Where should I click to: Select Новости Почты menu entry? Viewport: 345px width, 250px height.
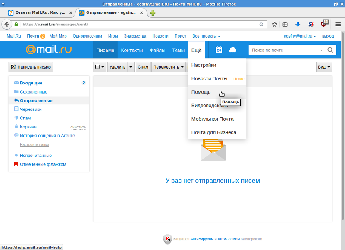217,78
